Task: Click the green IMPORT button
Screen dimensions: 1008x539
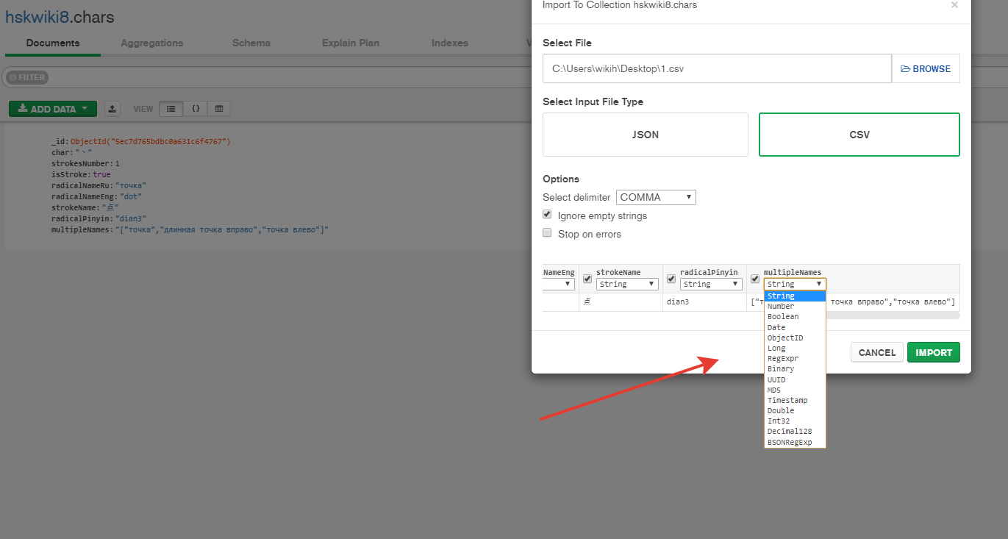Action: (934, 352)
